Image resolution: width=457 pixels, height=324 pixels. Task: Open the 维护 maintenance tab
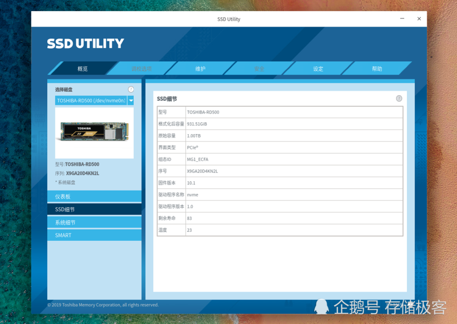pyautogui.click(x=200, y=69)
